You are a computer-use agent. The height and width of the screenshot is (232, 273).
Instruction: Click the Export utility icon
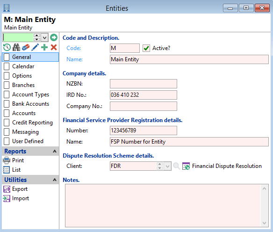point(7,189)
